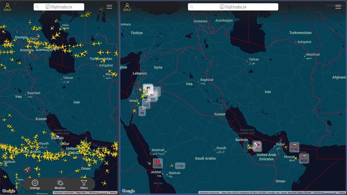Click the Google logo in right map

(x=128, y=191)
